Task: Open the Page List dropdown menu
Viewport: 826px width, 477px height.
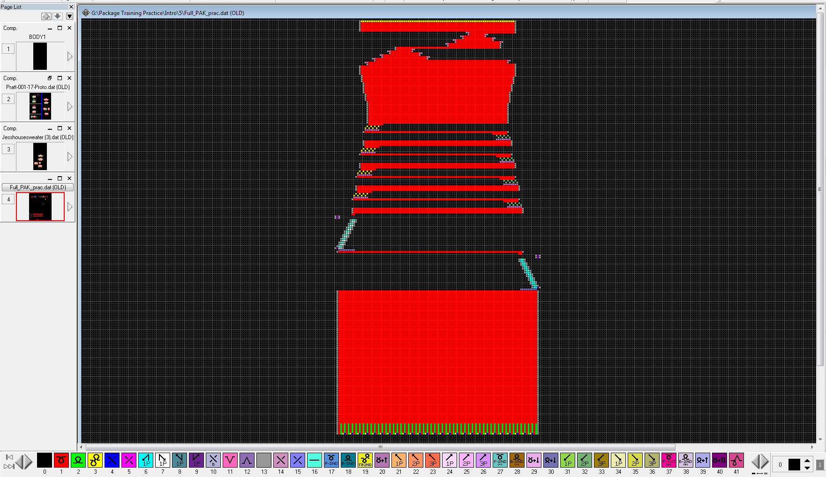Action: click(69, 16)
